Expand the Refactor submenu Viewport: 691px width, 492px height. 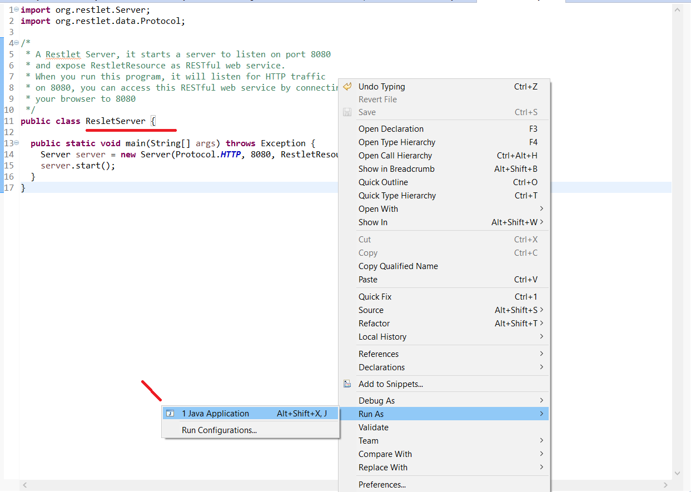click(x=374, y=323)
